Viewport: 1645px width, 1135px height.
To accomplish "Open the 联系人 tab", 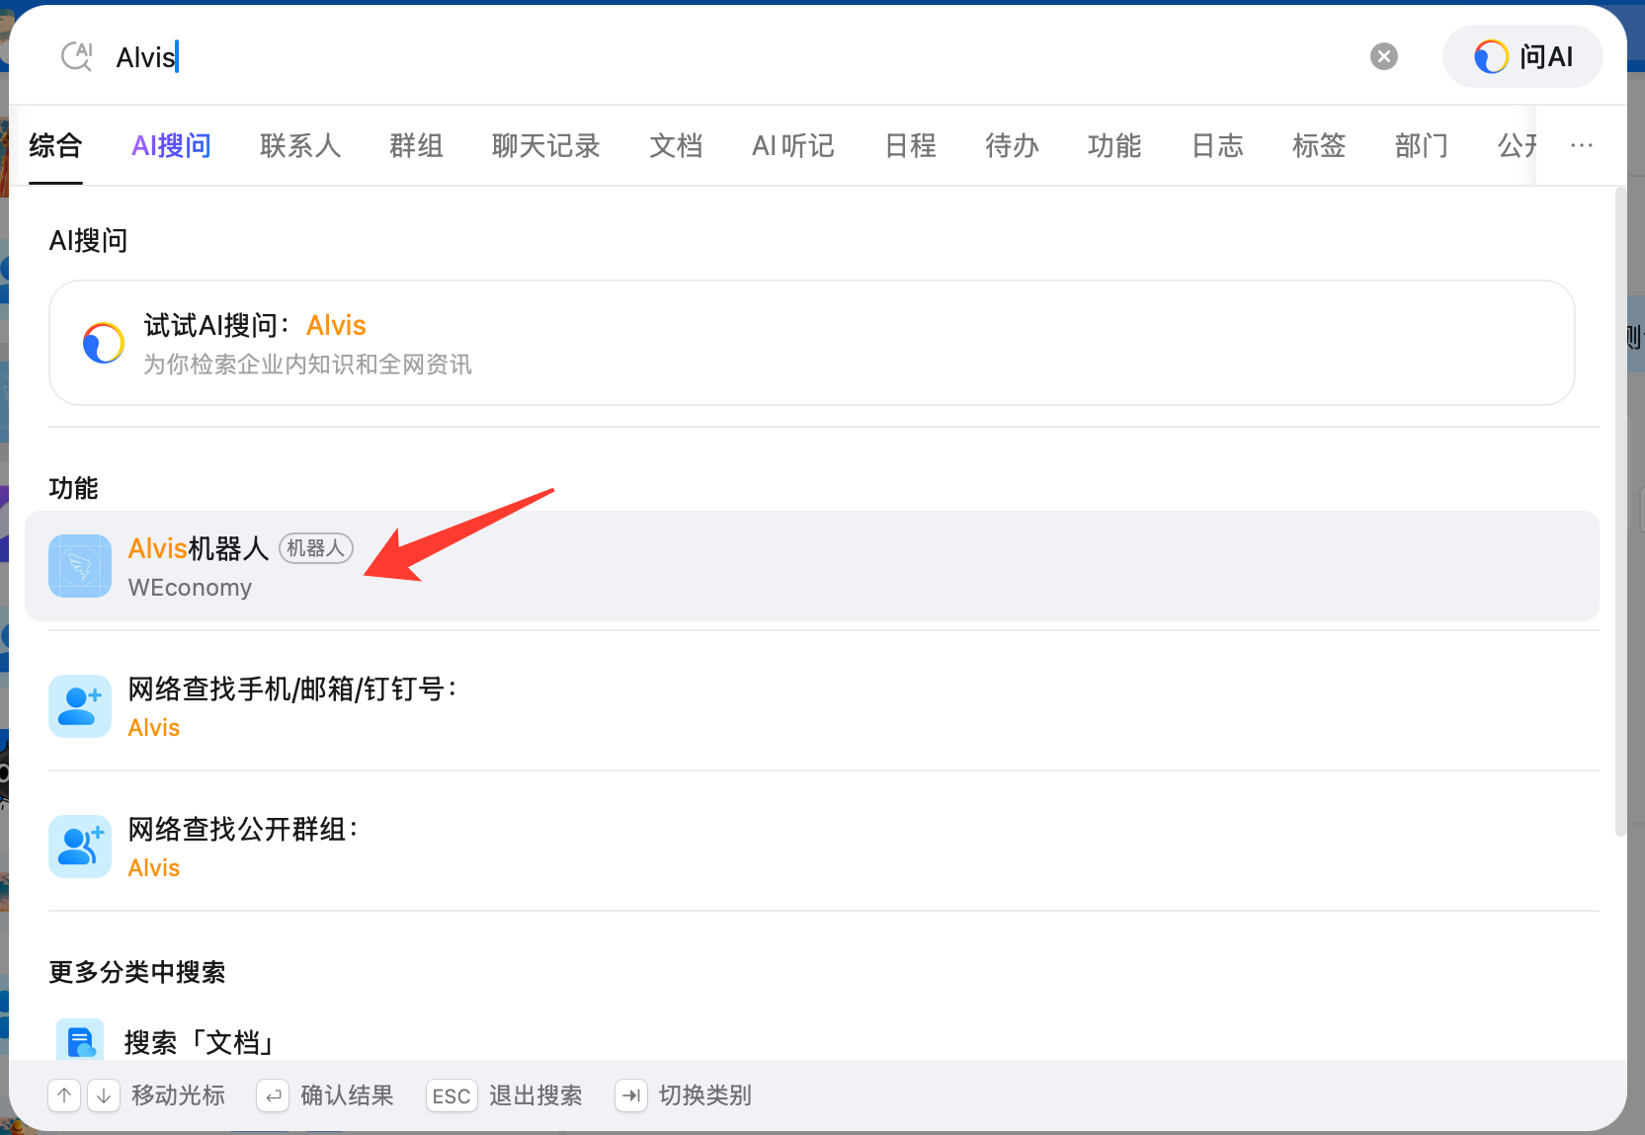I will [x=300, y=146].
